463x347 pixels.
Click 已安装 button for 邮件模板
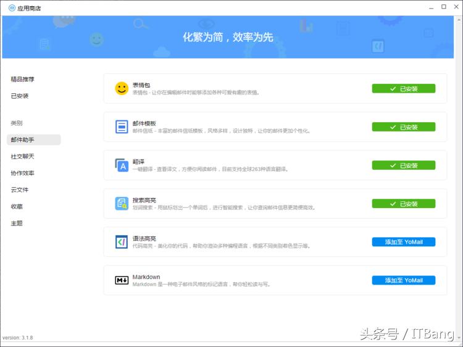pos(403,127)
